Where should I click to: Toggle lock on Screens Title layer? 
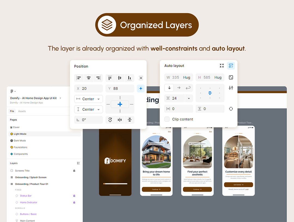(x=74, y=171)
